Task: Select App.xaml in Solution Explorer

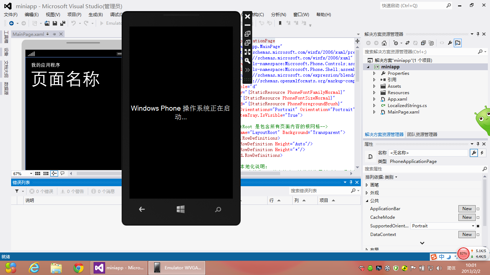Action: coord(397,99)
